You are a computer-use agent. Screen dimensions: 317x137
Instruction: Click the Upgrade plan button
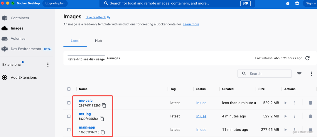(55, 4)
